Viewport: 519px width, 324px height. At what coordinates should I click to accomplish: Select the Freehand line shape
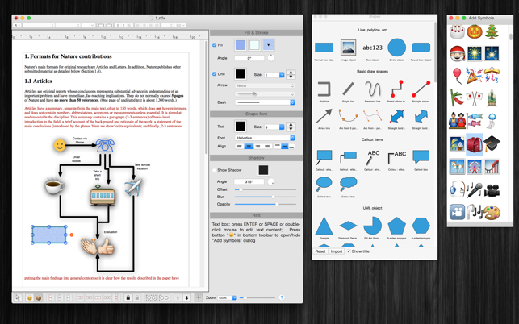372,89
